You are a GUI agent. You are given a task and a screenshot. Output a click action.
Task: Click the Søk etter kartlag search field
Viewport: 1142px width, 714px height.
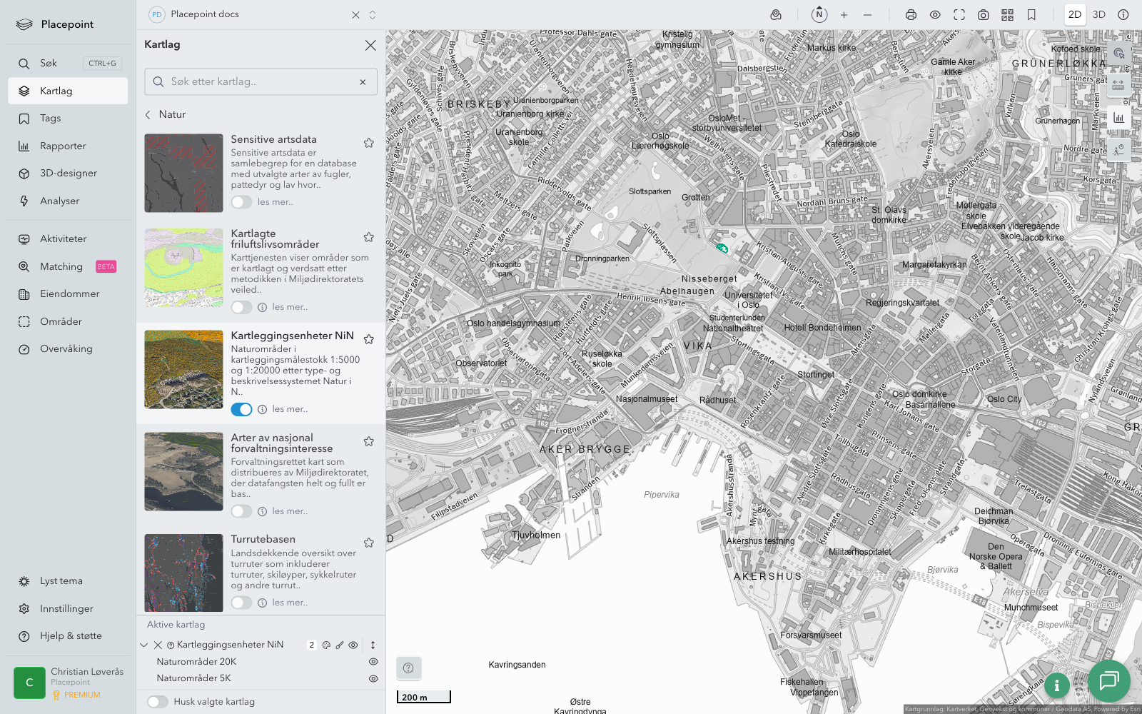pyautogui.click(x=261, y=81)
